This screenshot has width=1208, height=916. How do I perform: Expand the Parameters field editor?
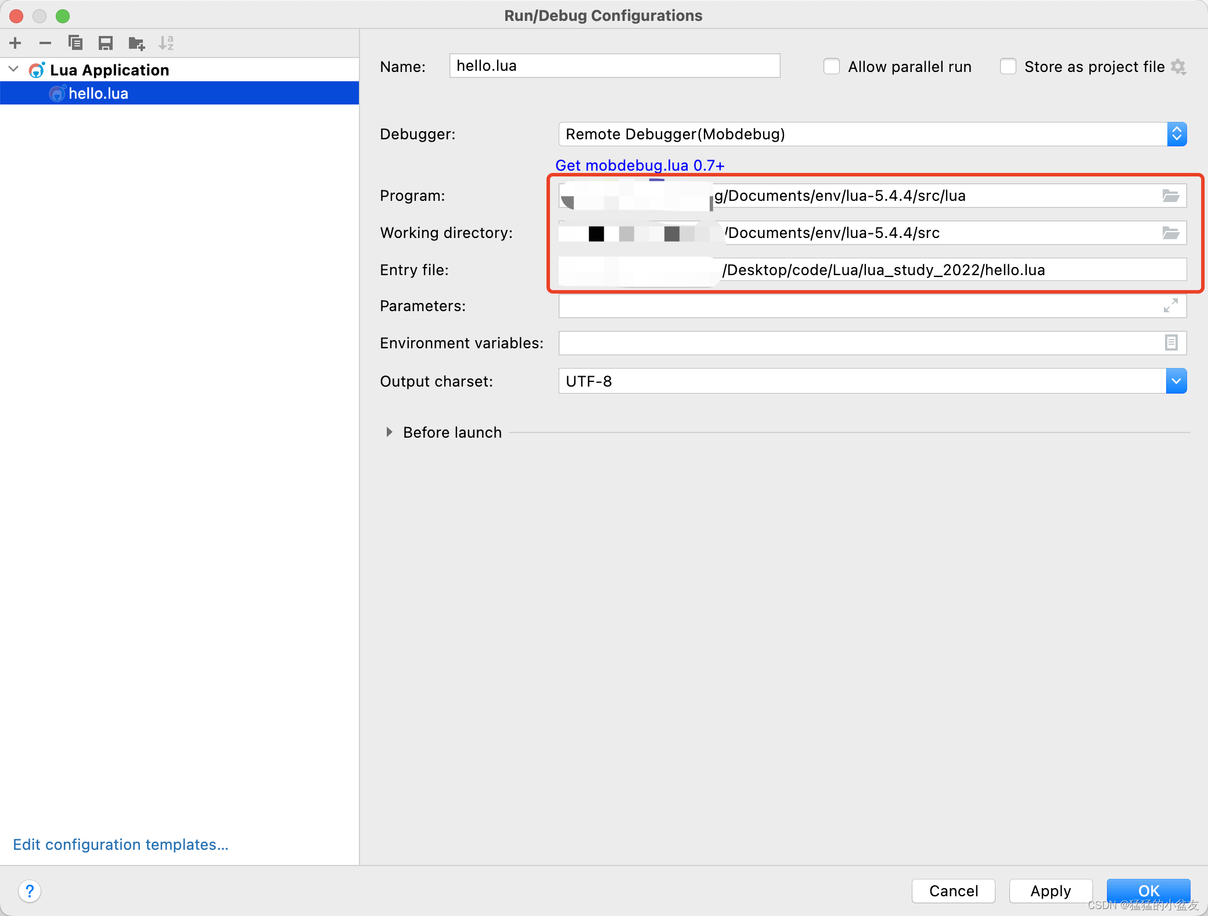tap(1170, 305)
